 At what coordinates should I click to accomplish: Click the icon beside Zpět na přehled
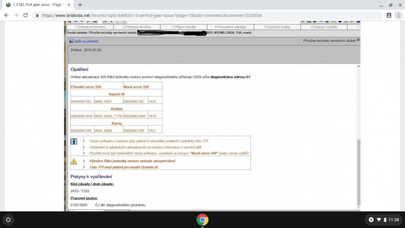[x=71, y=41]
